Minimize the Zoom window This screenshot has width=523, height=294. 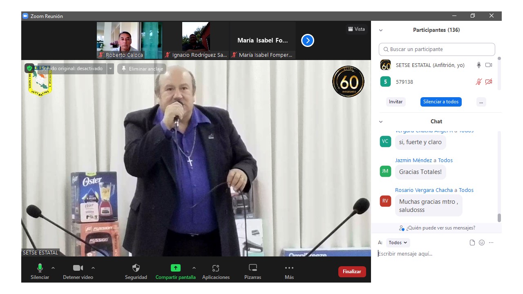(454, 16)
